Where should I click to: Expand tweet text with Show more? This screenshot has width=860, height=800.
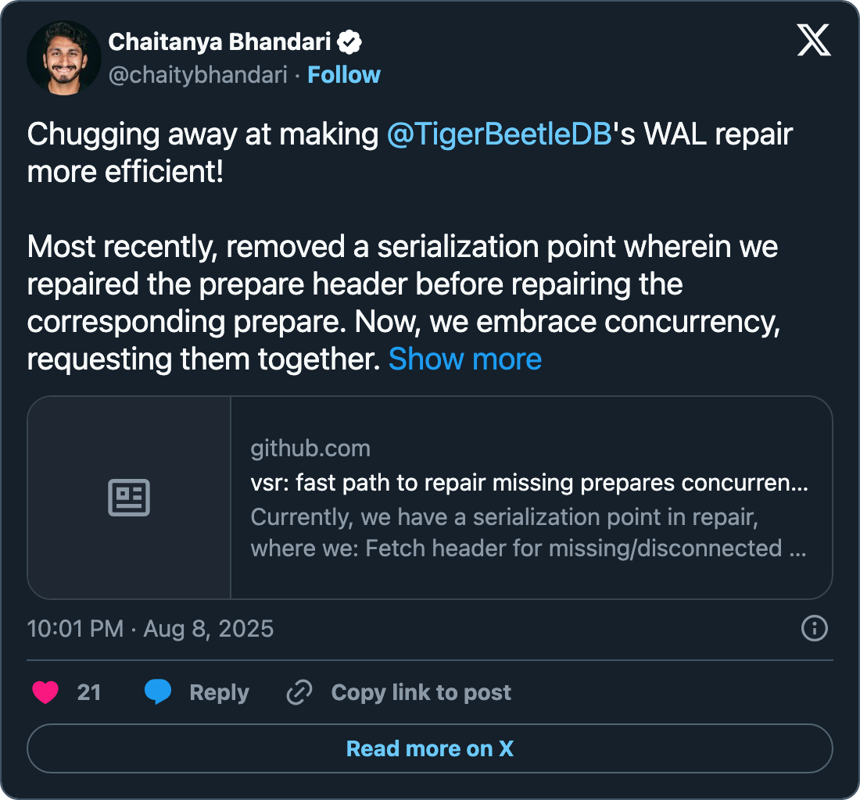pos(464,359)
